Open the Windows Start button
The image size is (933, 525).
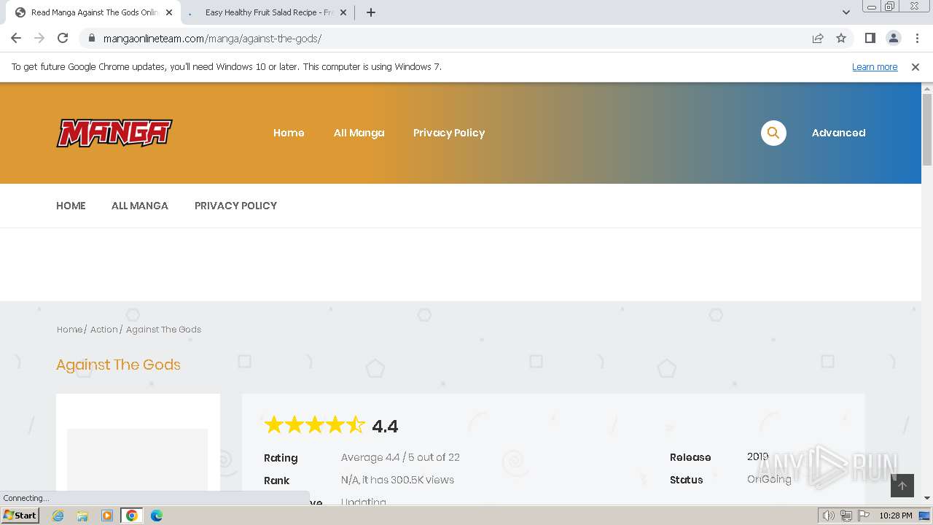click(20, 516)
